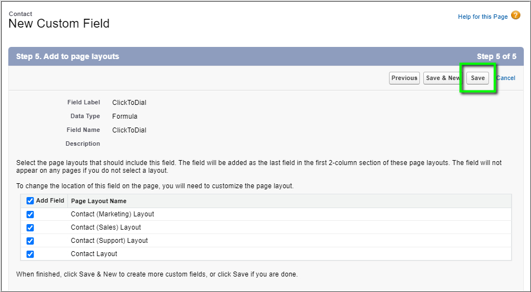
Task: Uncheck Contact (Sales) Layout checkbox
Action: [x=30, y=227]
